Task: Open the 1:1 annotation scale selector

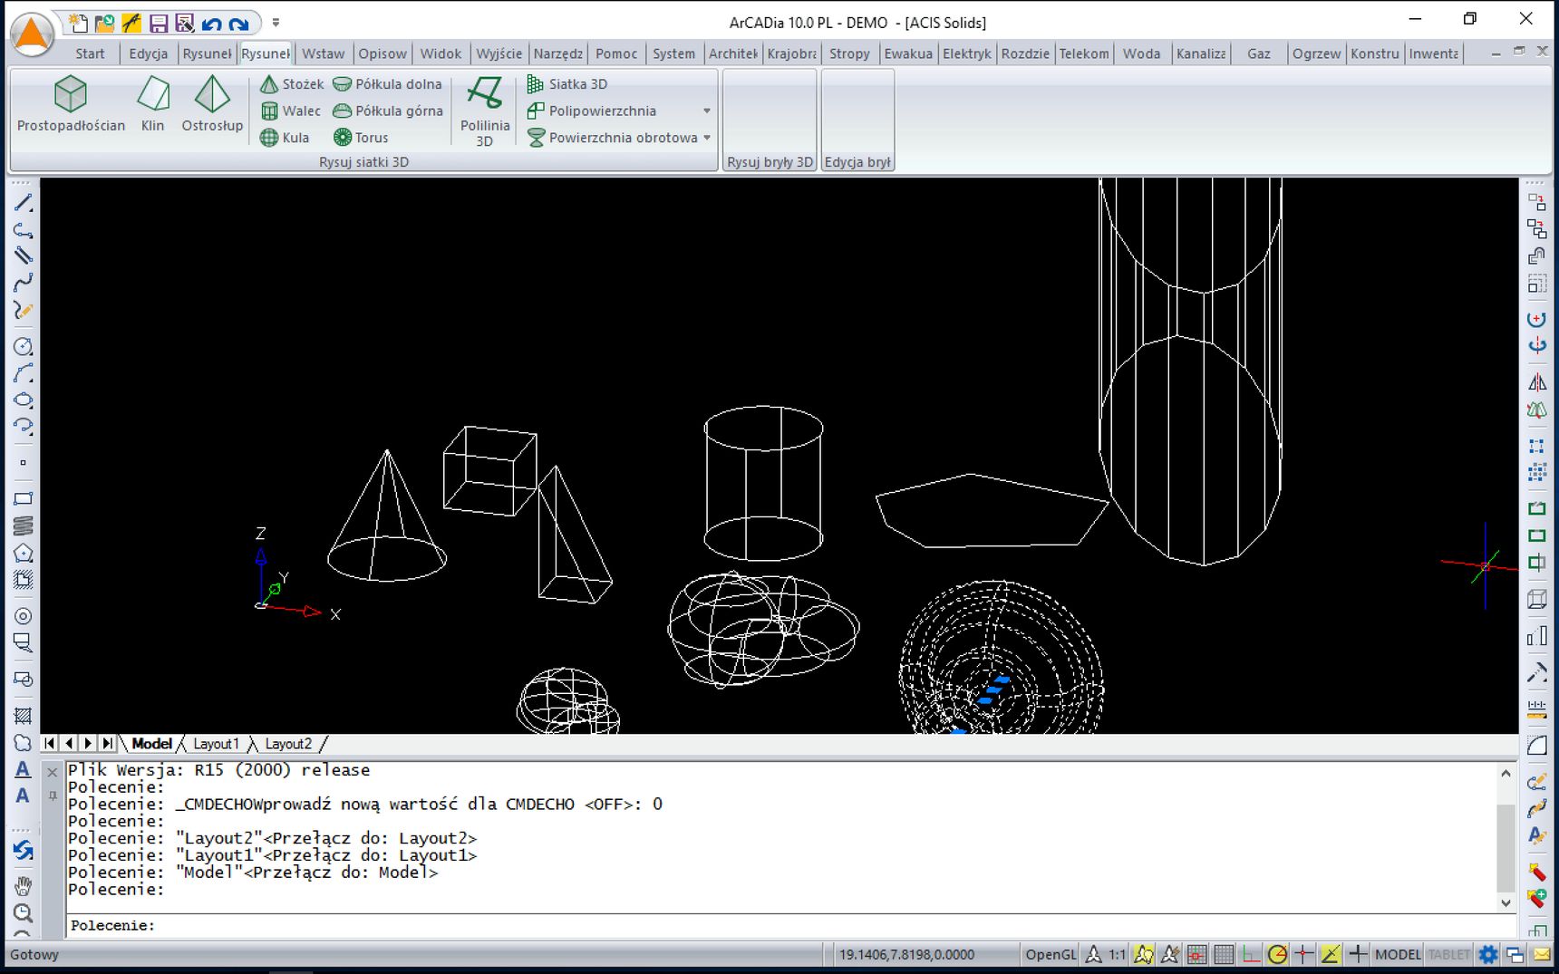Action: click(x=1117, y=954)
